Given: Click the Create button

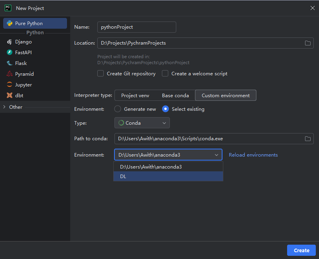Looking at the screenshot, I should (301, 250).
